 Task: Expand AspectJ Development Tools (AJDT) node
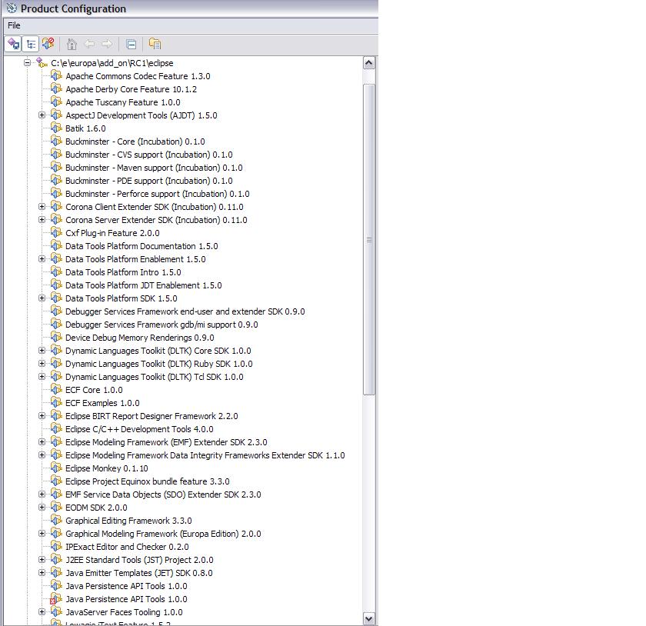42,115
